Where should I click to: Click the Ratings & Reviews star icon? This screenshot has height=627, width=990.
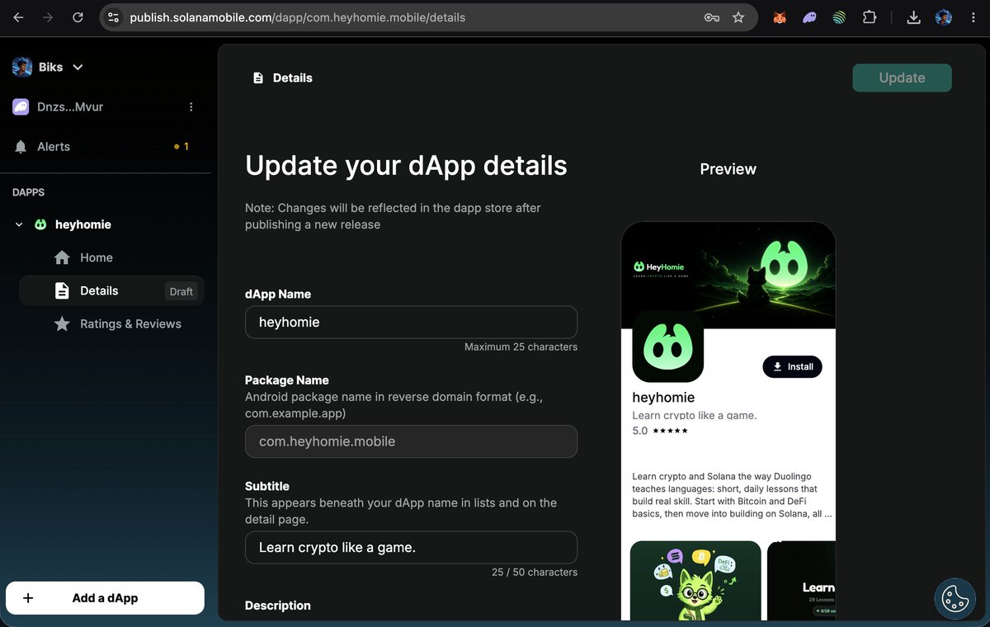(62, 323)
